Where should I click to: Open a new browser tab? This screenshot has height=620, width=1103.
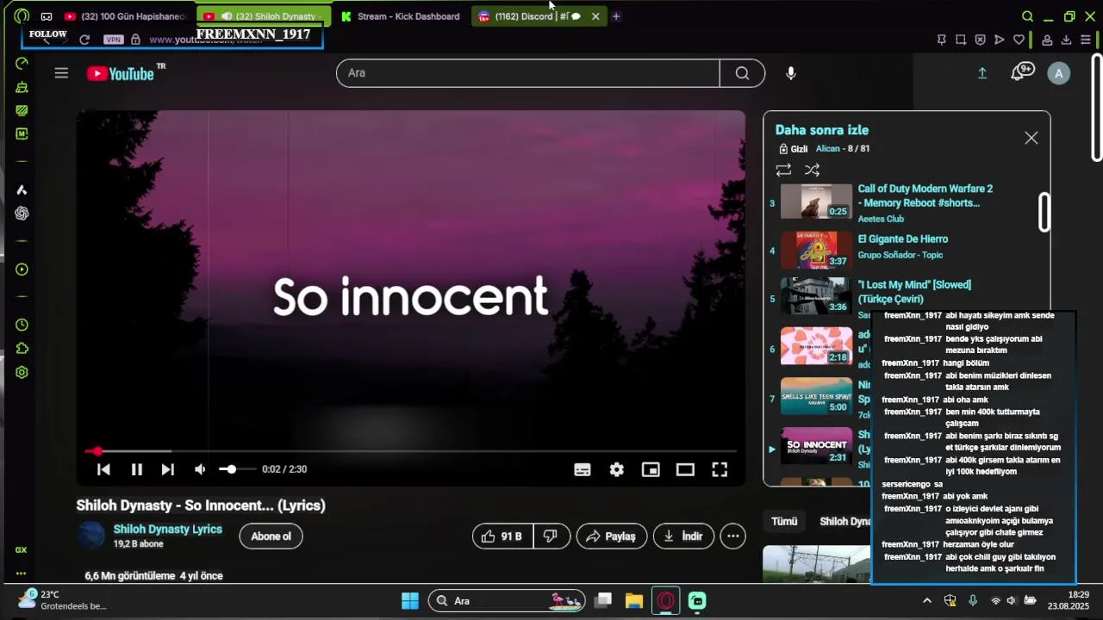616,16
